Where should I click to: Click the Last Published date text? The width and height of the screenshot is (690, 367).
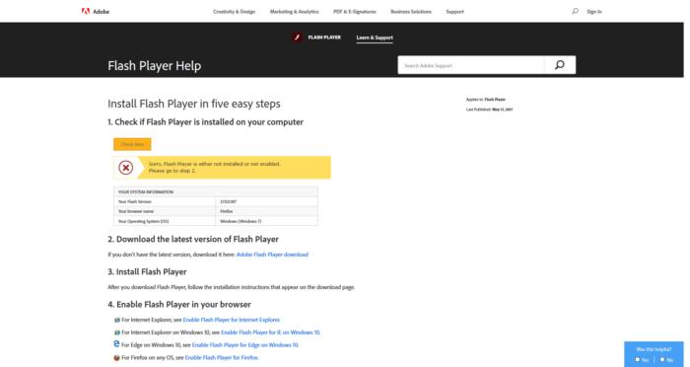tap(489, 110)
